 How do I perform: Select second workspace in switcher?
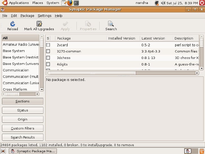pos(195,151)
